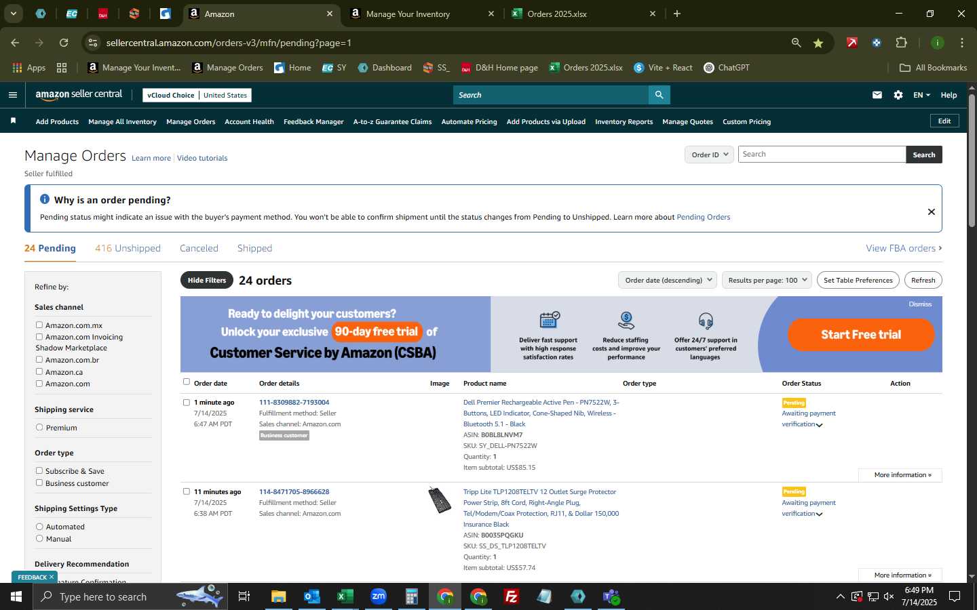Open the EN language dropdown
This screenshot has height=610, width=977.
pyautogui.click(x=921, y=95)
